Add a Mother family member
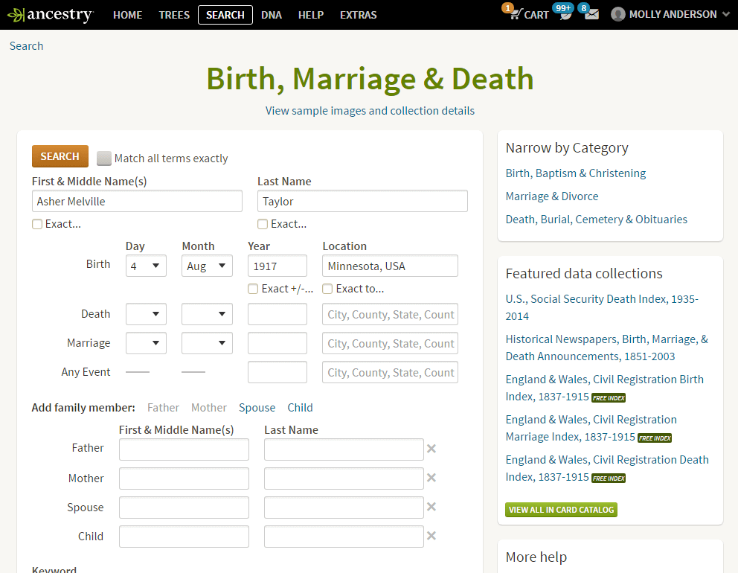The image size is (738, 573). coord(209,408)
